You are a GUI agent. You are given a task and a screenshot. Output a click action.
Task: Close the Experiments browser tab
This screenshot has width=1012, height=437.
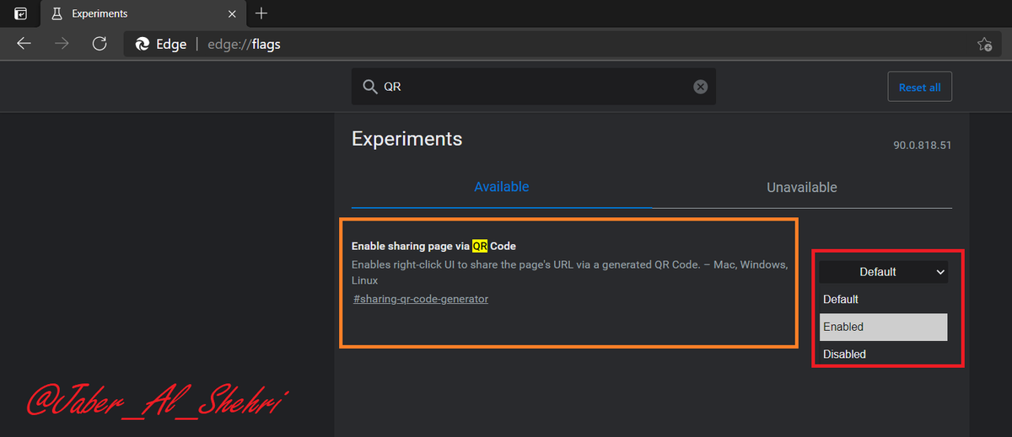(x=231, y=13)
